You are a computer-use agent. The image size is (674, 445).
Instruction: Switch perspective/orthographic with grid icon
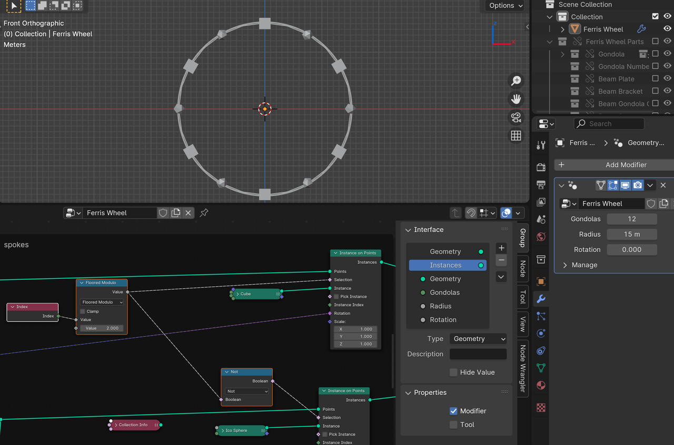[516, 136]
